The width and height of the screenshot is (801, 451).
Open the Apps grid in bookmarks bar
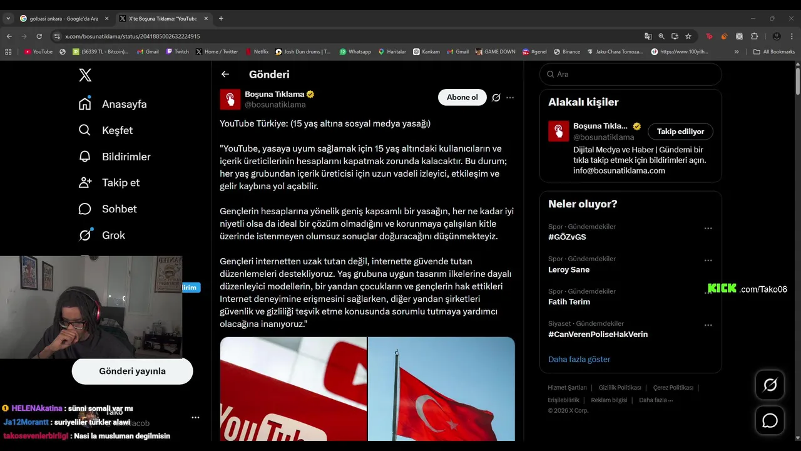pos(8,52)
